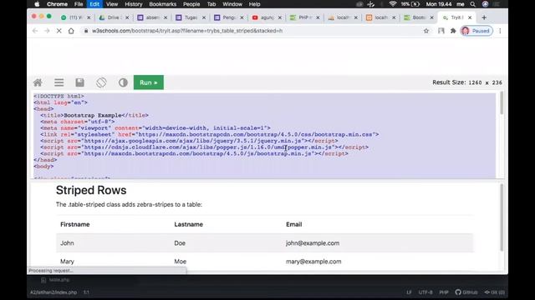Click the Striped Rows heading
Image resolution: width=535 pixels, height=300 pixels.
91,190
